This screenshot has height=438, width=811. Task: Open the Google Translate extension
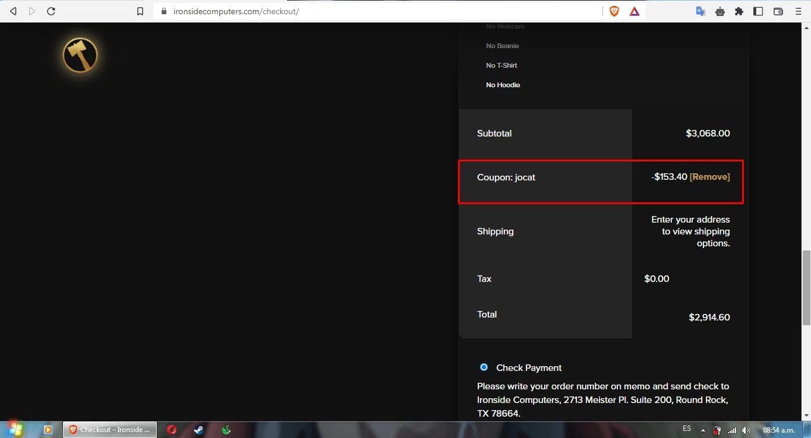pyautogui.click(x=701, y=11)
